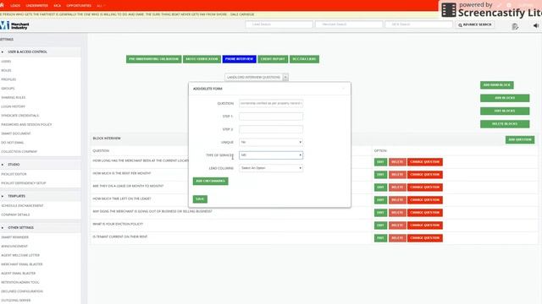
Task: Save the Add/Delete form
Action: pos(200,199)
